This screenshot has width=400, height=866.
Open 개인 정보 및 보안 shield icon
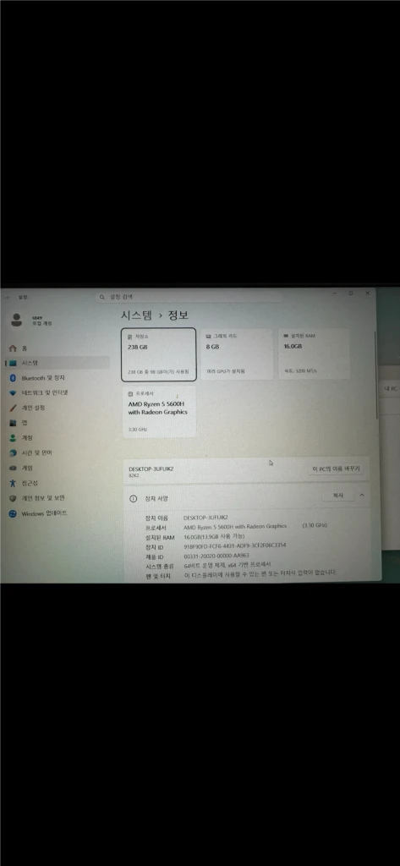(x=12, y=498)
